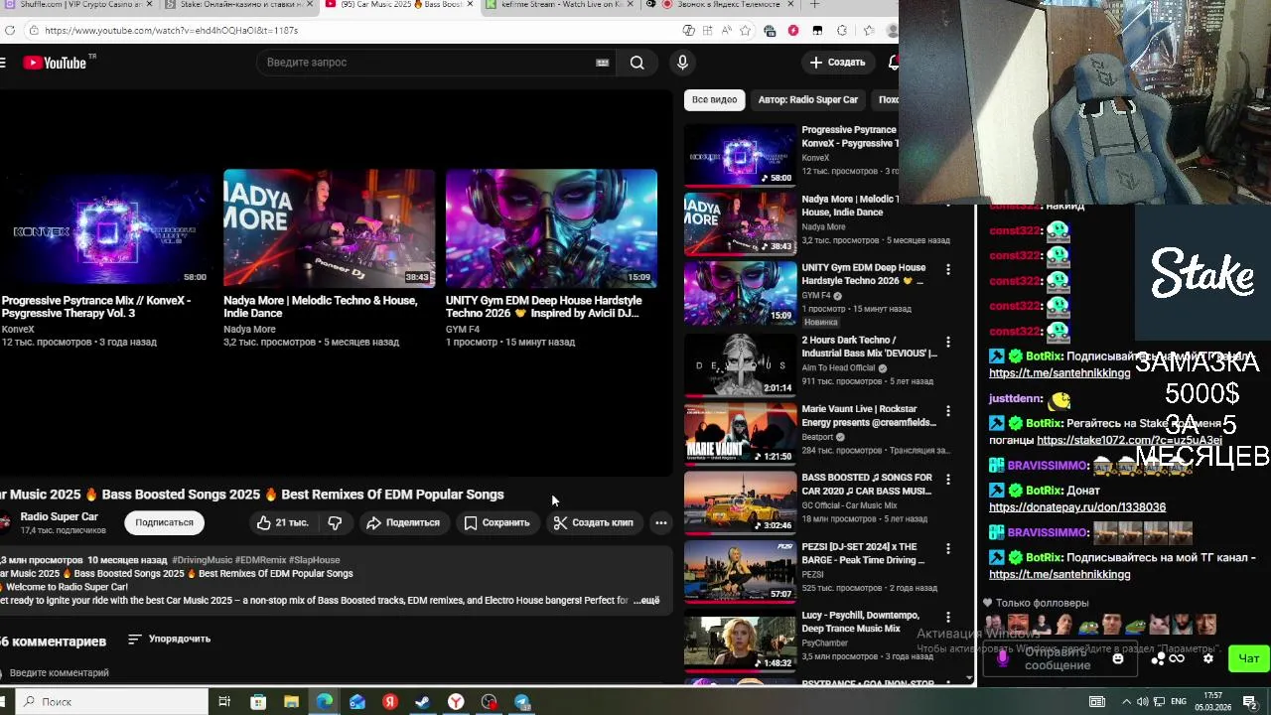
Task: Switch to the Shuffle.com browser tab
Action: [79, 5]
